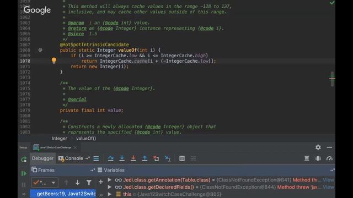Click the red Force Step Into icon
The width and height of the screenshot is (353, 198).
(x=133, y=158)
